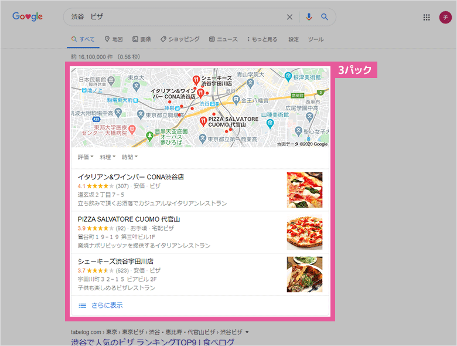Click the 目黒天空庭園 park map marker
The image size is (457, 346).
pyautogui.click(x=149, y=136)
